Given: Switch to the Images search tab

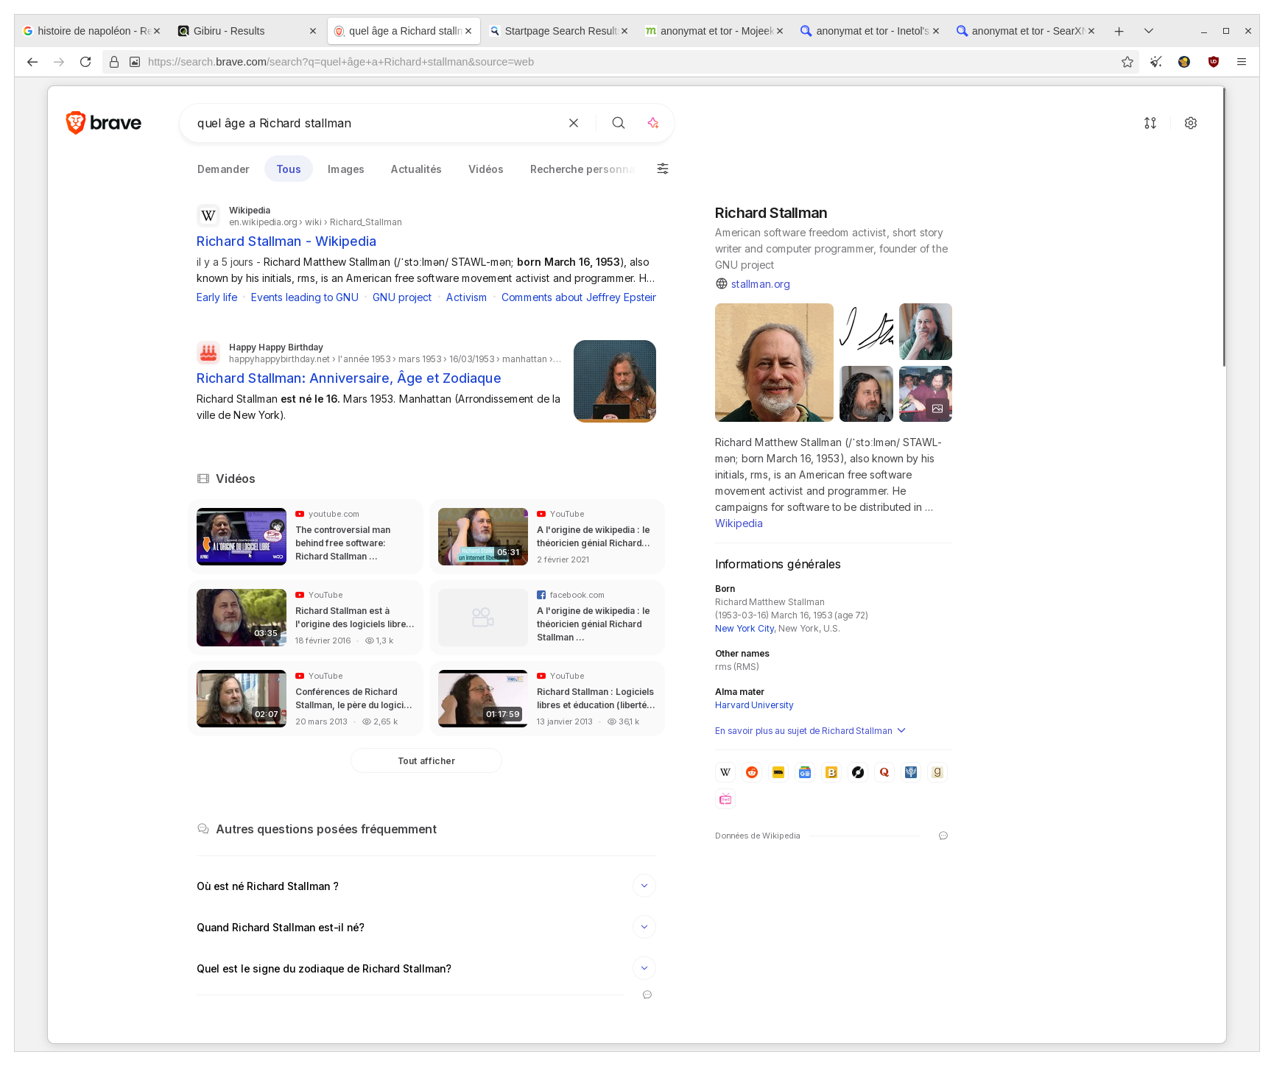Looking at the screenshot, I should pos(345,169).
